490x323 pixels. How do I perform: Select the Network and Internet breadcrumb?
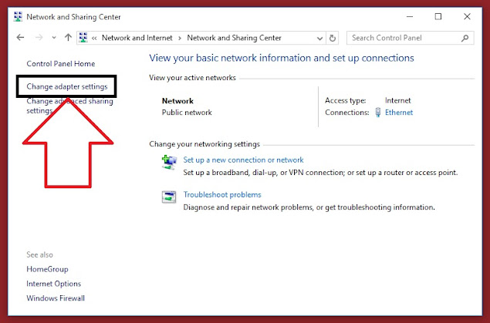[x=137, y=38]
